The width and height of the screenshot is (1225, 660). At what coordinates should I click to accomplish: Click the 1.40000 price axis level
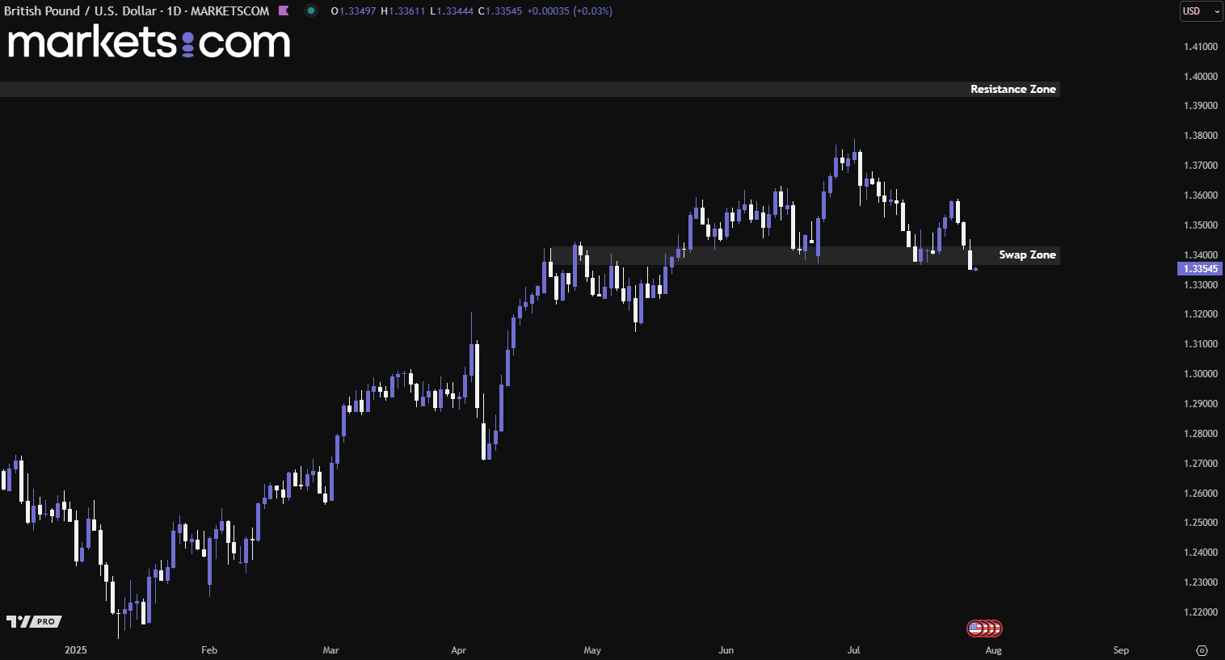[1201, 77]
